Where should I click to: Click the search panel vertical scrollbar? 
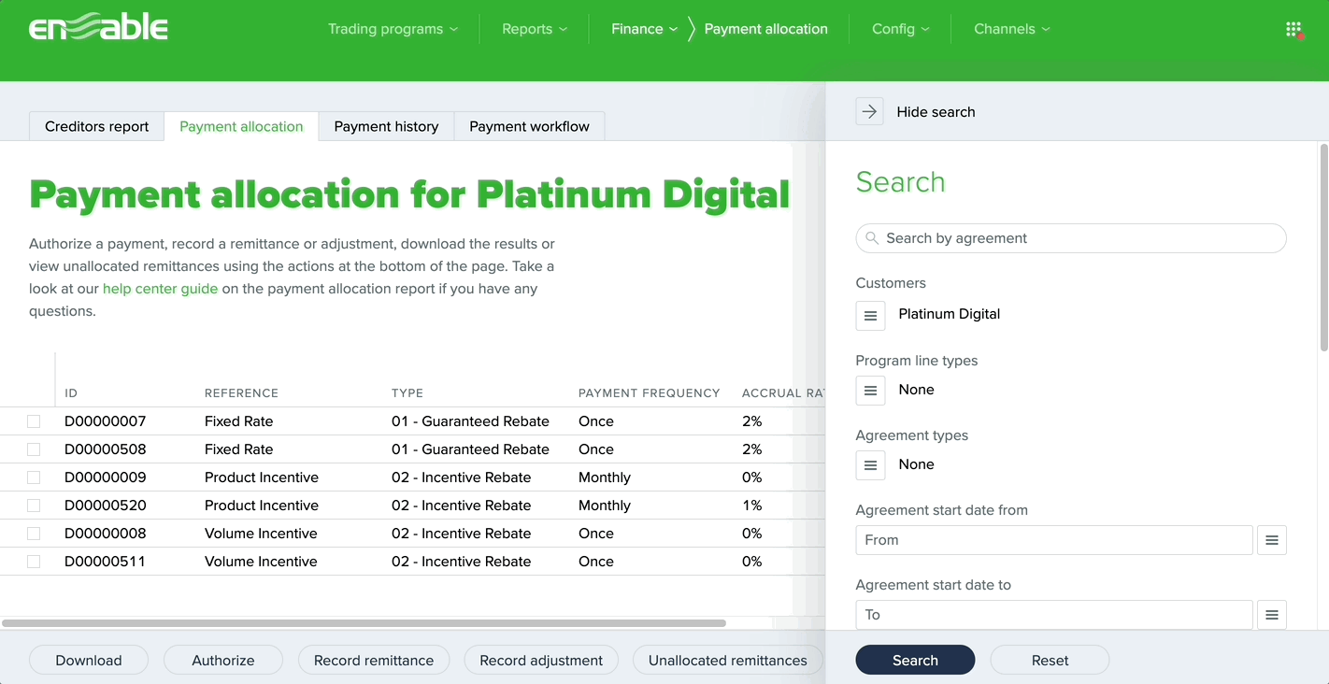coord(1324,248)
